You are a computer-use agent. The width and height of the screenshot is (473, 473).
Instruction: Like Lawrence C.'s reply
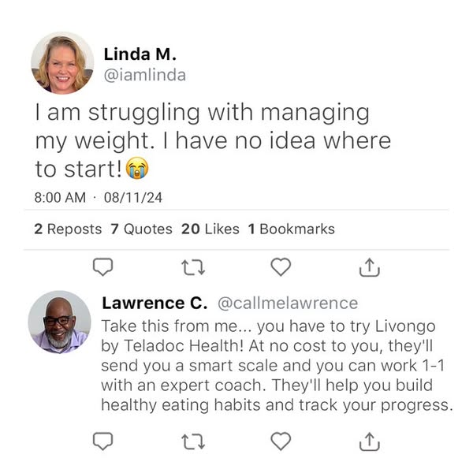[x=281, y=441]
